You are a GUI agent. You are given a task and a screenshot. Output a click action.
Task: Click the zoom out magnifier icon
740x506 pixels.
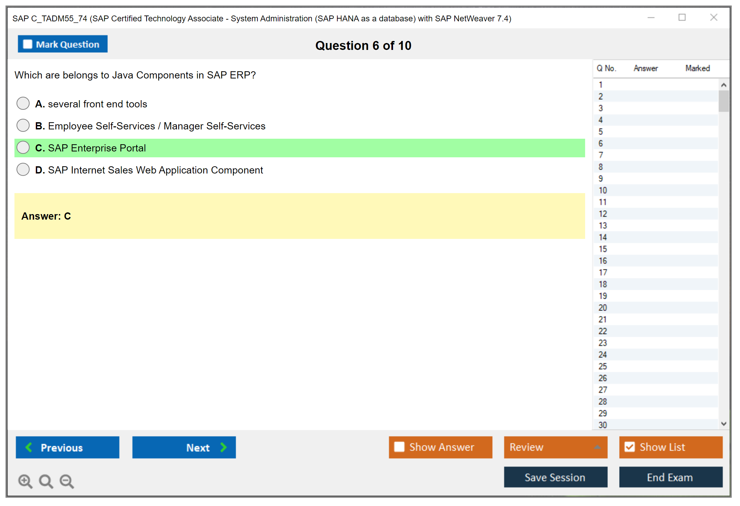coord(67,481)
